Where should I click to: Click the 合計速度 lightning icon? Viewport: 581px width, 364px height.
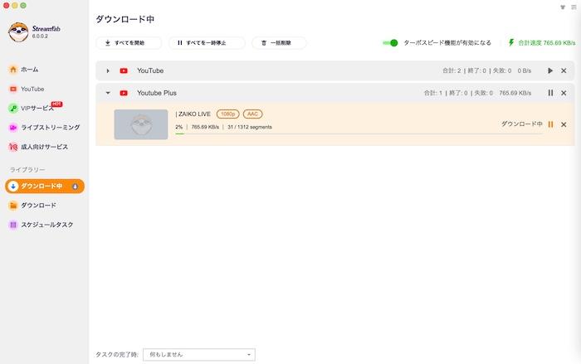click(511, 42)
